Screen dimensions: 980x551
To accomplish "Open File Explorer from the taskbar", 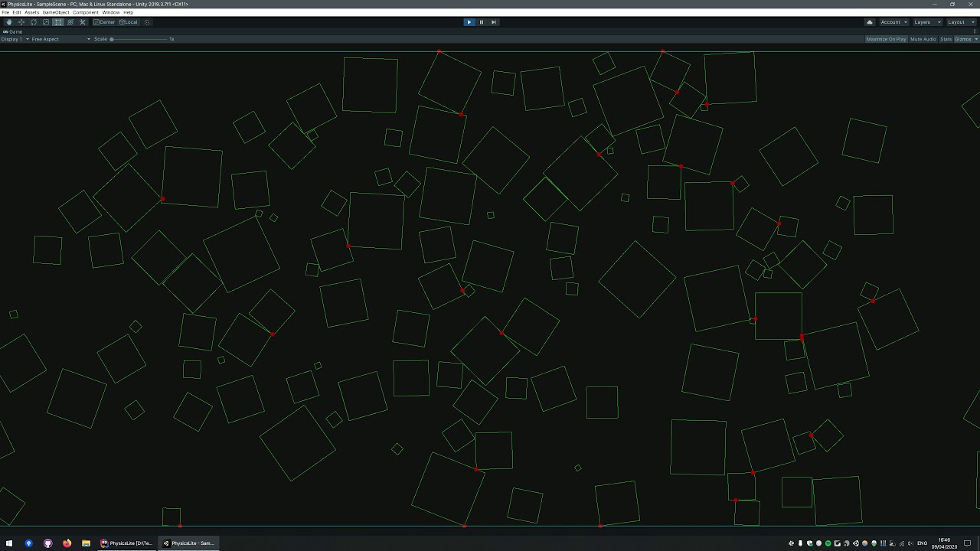I will click(x=86, y=543).
